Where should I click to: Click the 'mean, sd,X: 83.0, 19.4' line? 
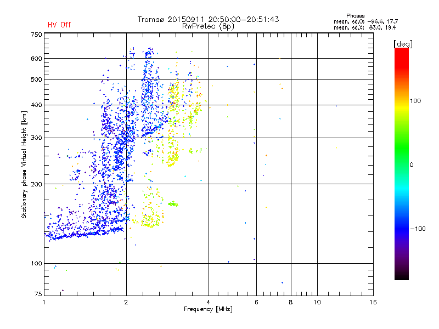[x=365, y=28]
